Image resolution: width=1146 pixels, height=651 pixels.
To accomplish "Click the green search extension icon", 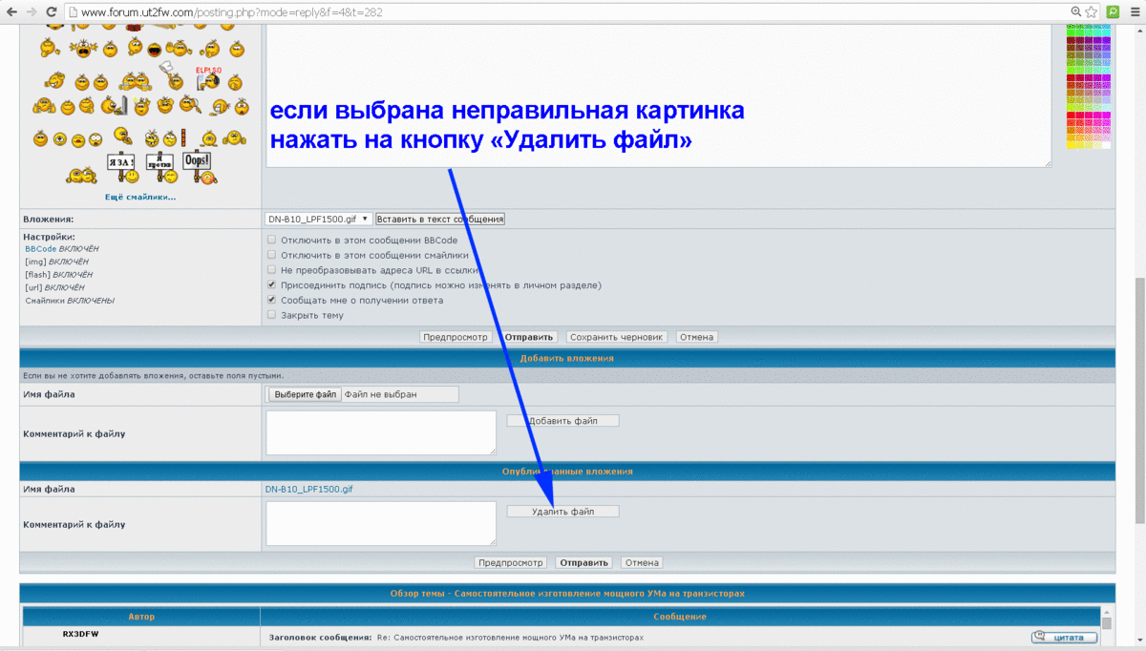I will point(1113,11).
